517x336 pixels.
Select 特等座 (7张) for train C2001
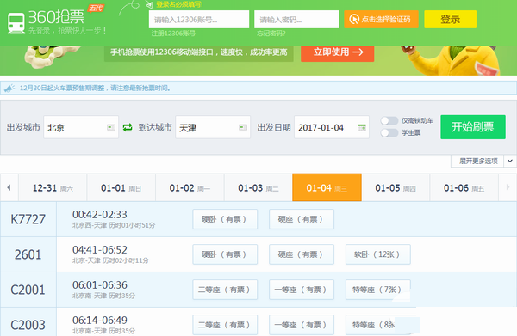(x=378, y=290)
